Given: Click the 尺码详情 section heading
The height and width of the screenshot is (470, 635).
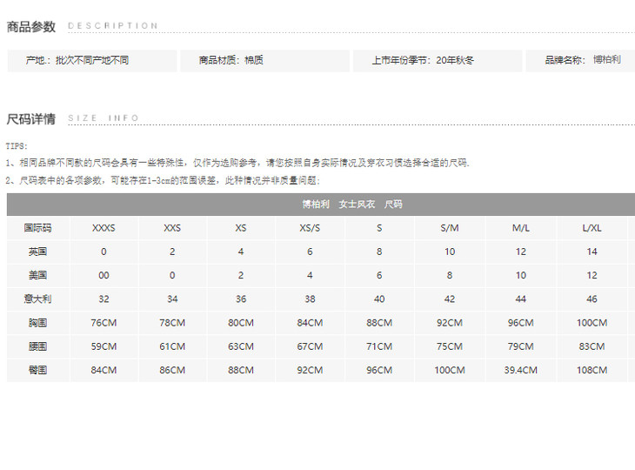Looking at the screenshot, I should coord(31,118).
